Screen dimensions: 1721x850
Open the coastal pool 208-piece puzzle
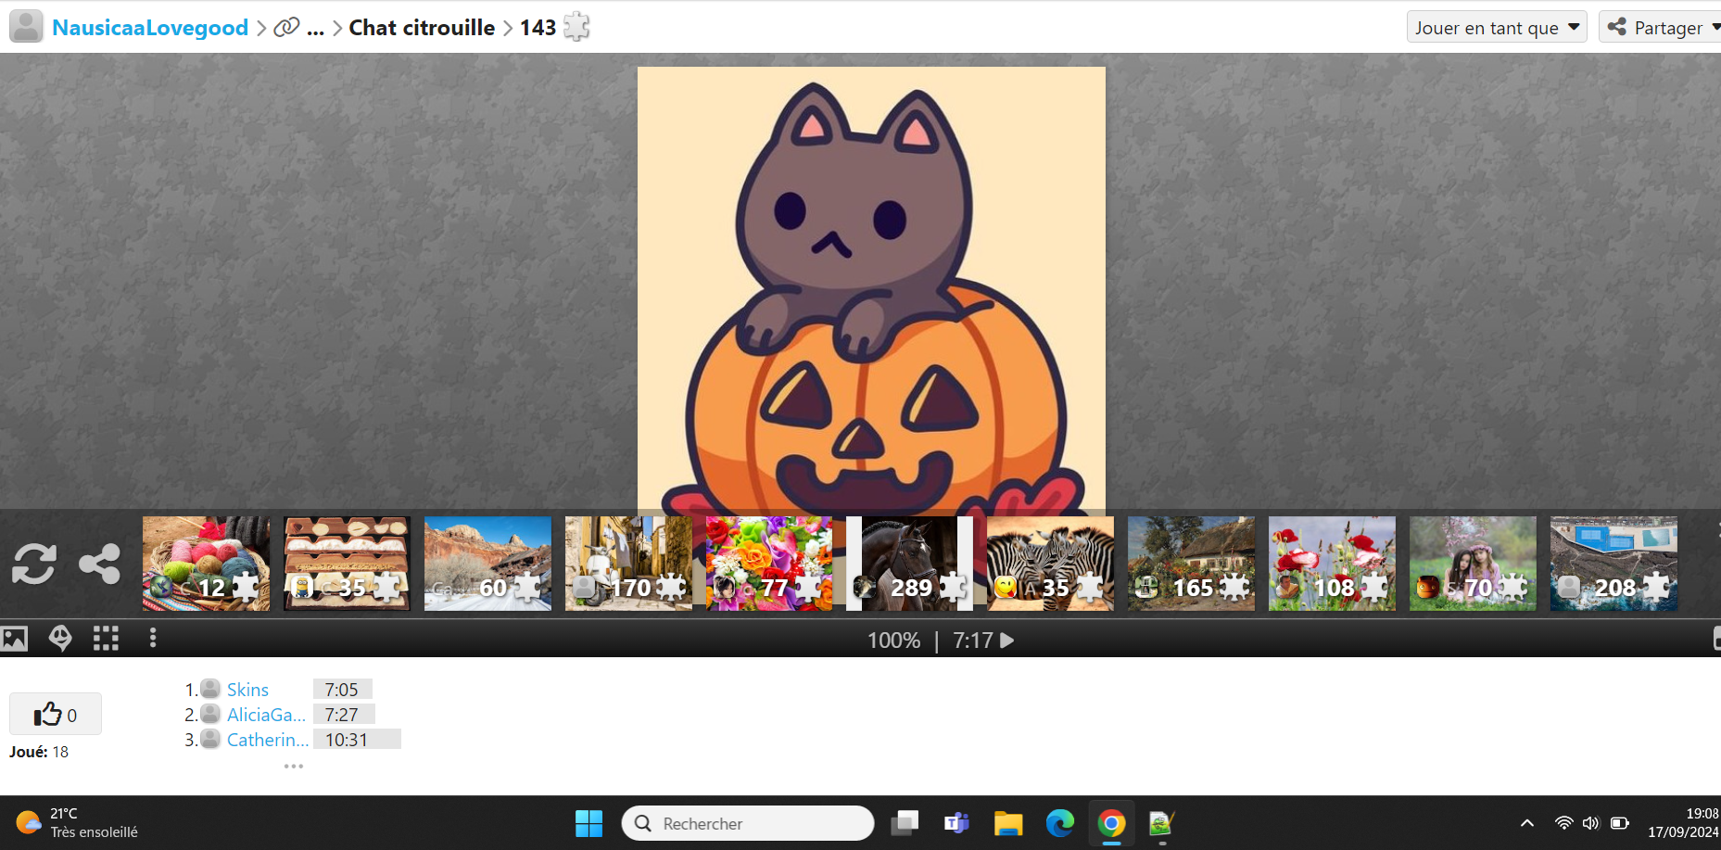tap(1614, 564)
